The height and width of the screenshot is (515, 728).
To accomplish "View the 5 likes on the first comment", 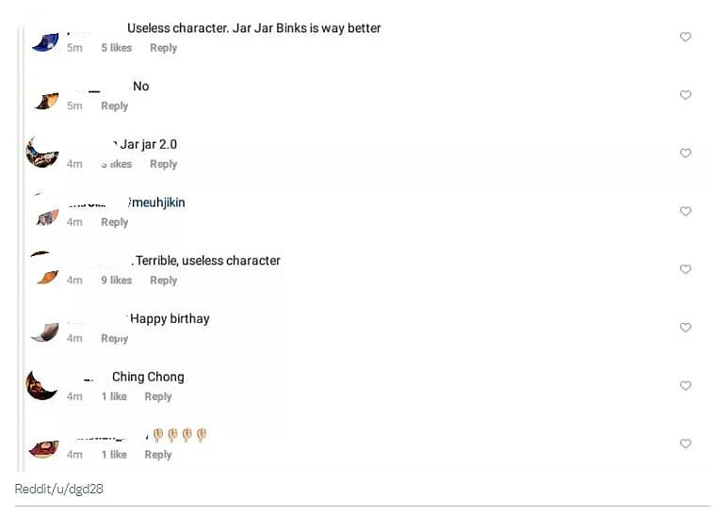I will 117,48.
